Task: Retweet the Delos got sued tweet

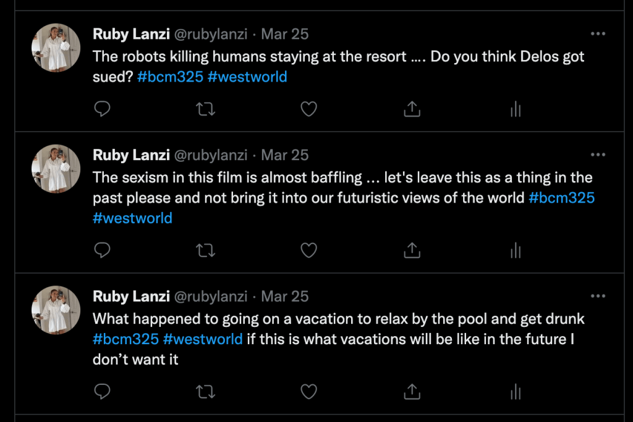Action: click(205, 109)
